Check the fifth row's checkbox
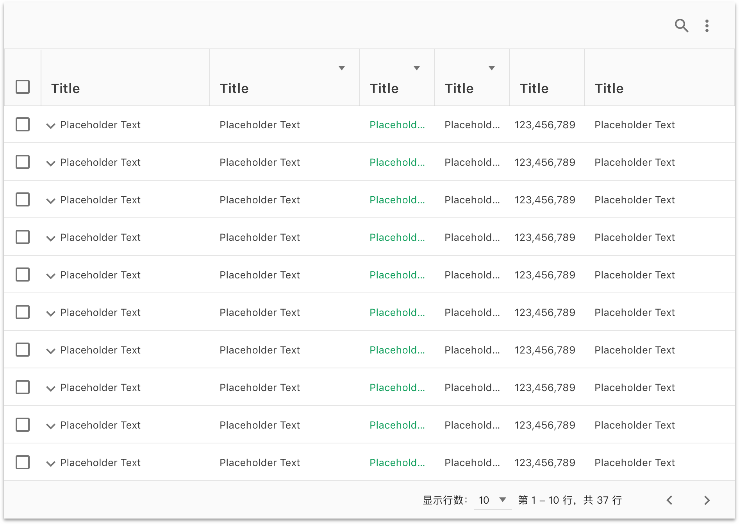Viewport: 739px width, 524px height. click(x=23, y=275)
